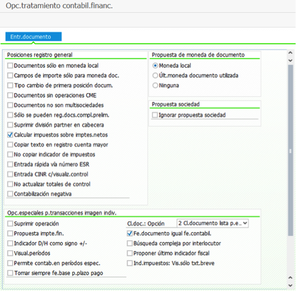
Task: Click the vertical scrollbar thumb
Action: 290,150
